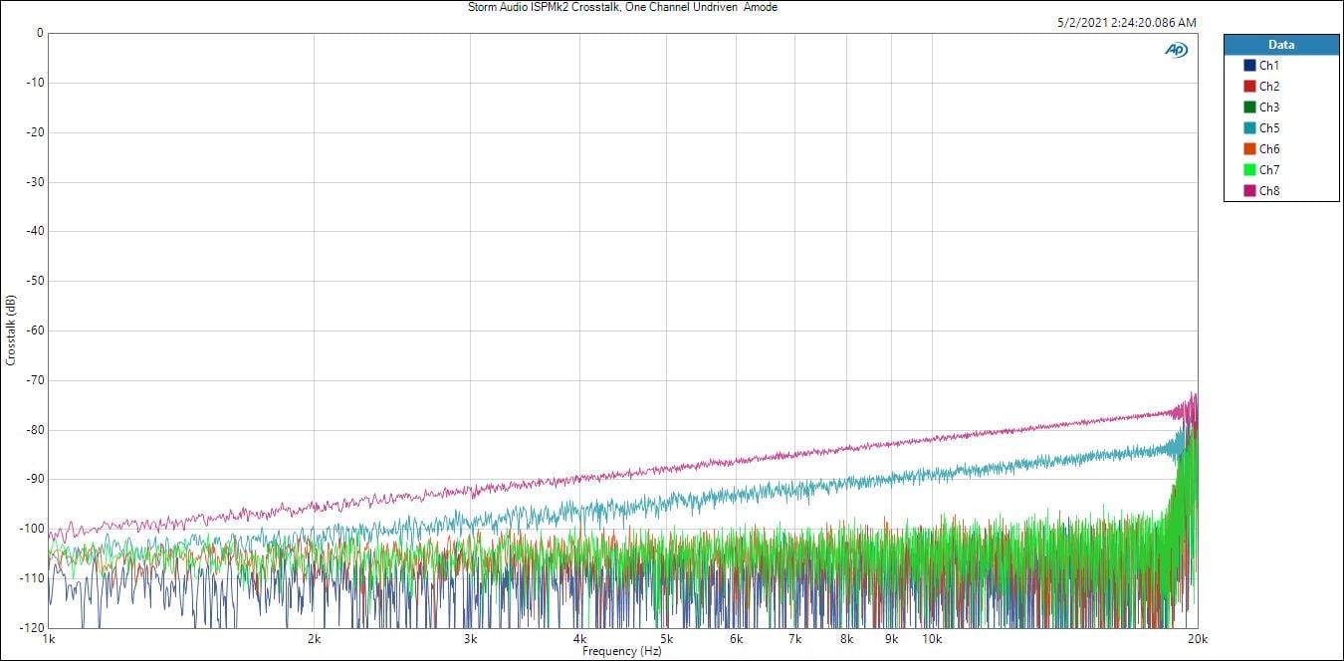Select the bright green Ch7 swatch
The height and width of the screenshot is (661, 1344).
[x=1249, y=170]
